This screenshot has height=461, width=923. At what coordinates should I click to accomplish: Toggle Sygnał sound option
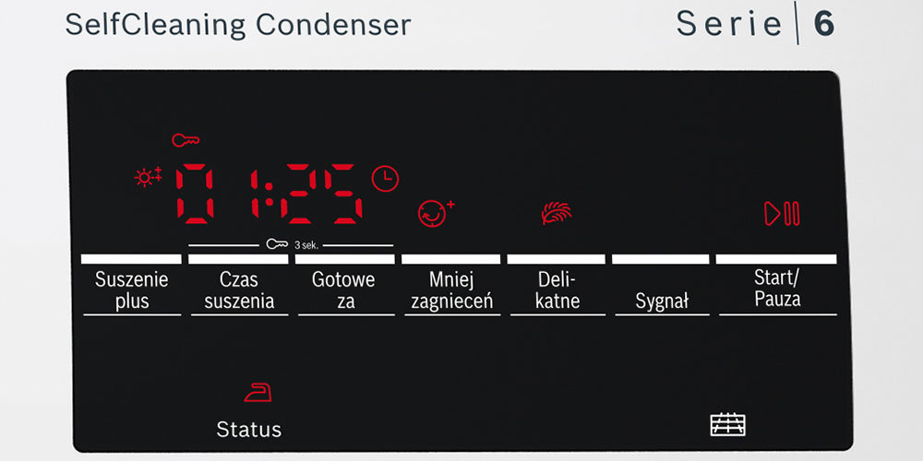tap(662, 302)
